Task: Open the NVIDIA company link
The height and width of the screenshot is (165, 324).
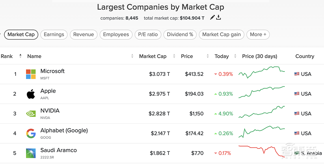Action: [50, 111]
